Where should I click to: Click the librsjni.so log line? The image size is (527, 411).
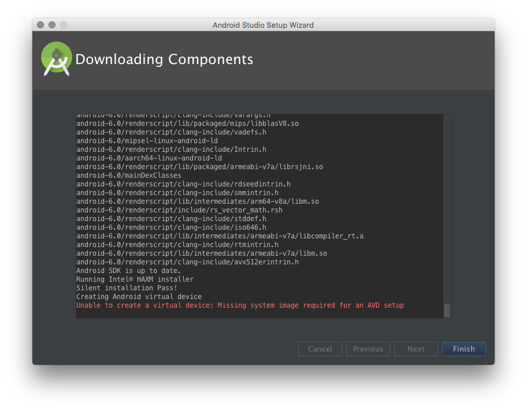click(199, 167)
